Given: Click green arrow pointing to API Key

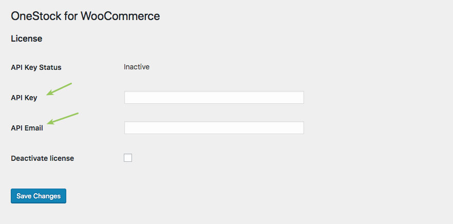Looking at the screenshot, I should 59,88.
